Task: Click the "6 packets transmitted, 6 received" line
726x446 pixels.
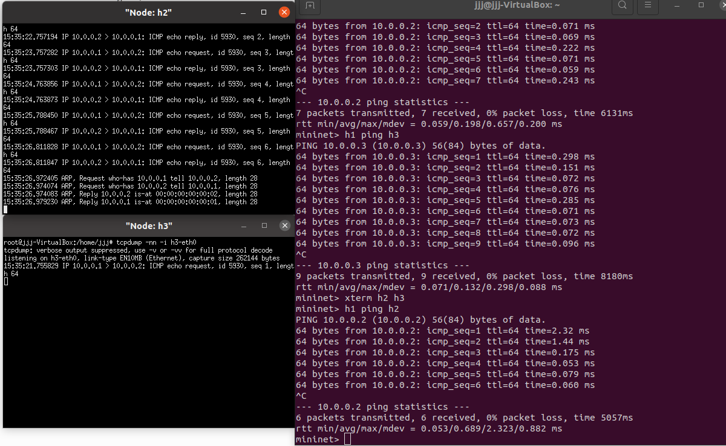Action: [x=464, y=418]
